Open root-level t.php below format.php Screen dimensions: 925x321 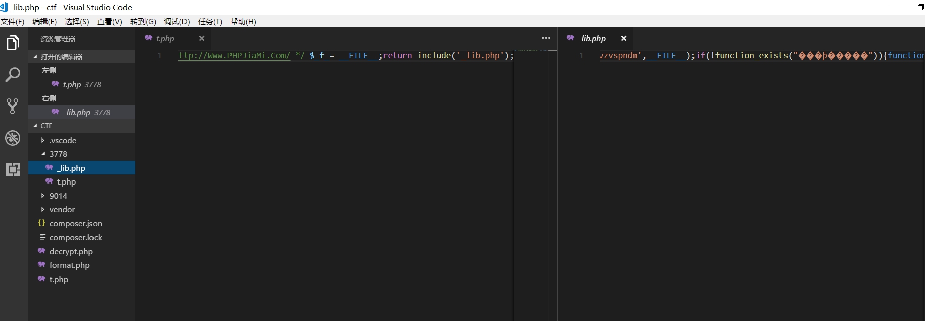(x=82, y=279)
